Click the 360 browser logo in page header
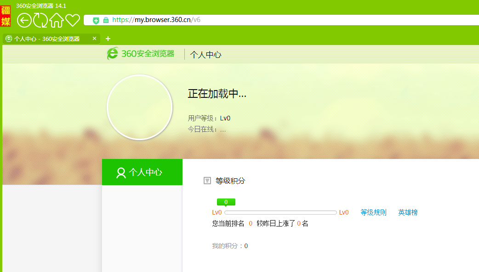The height and width of the screenshot is (272, 479). pyautogui.click(x=141, y=54)
